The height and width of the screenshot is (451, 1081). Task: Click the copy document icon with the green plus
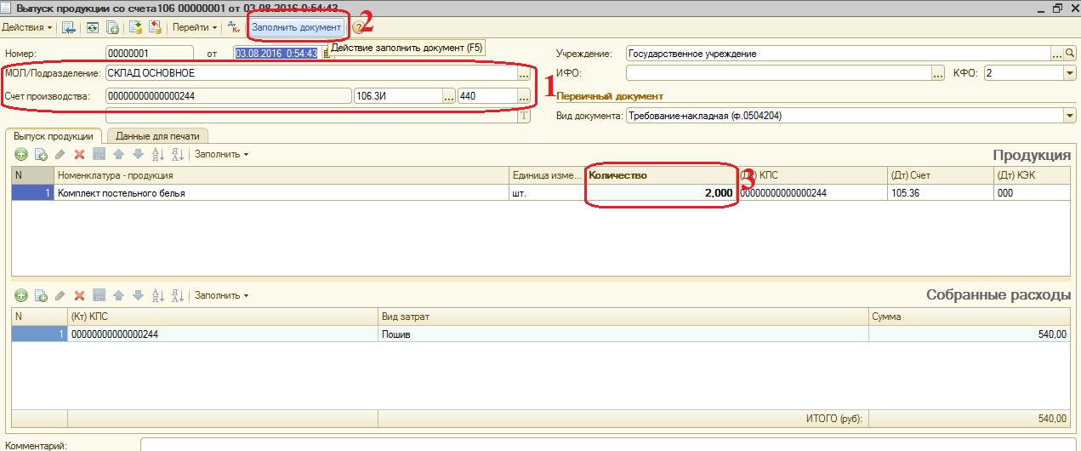click(112, 27)
